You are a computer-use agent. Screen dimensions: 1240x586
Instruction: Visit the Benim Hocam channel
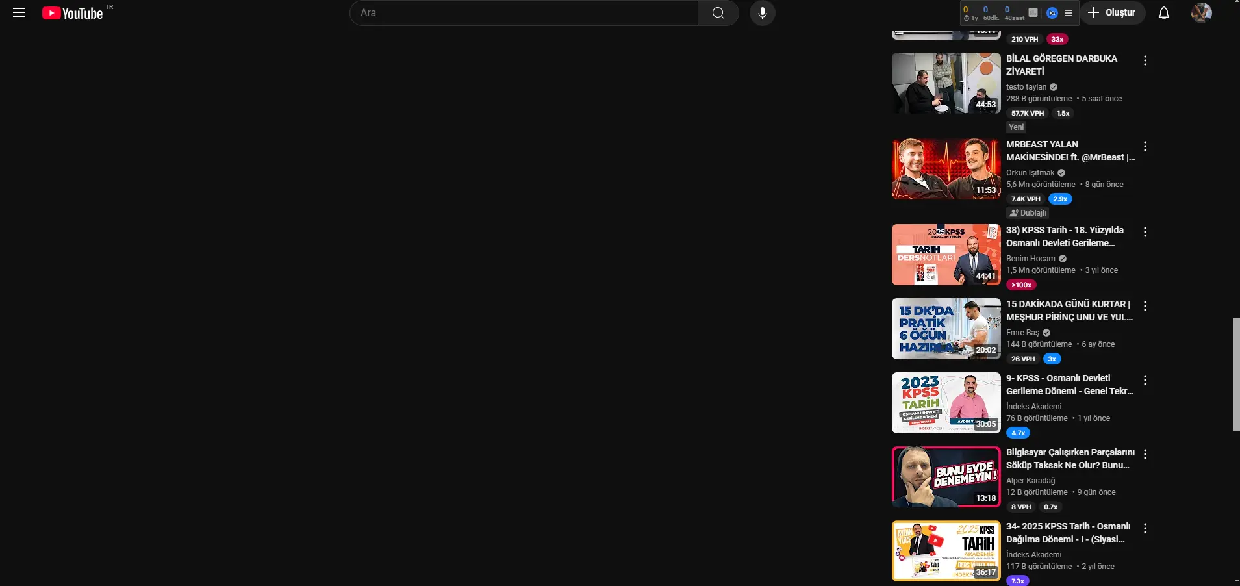coord(1031,259)
